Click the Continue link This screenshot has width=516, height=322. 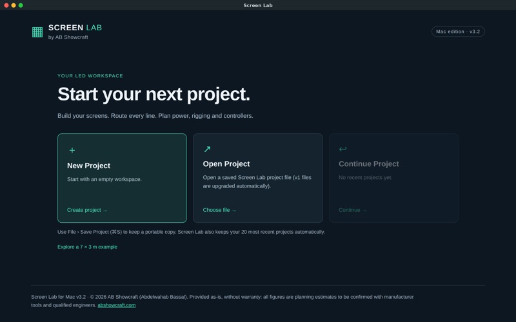click(x=352, y=210)
